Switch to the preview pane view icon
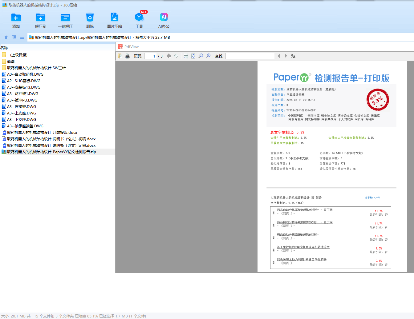Viewport: 414px width, 319px height. click(14, 37)
